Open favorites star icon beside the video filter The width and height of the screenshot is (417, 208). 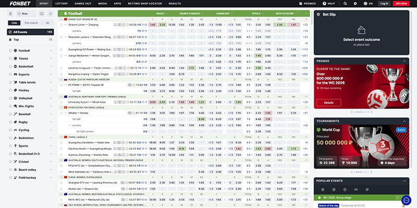[51, 14]
